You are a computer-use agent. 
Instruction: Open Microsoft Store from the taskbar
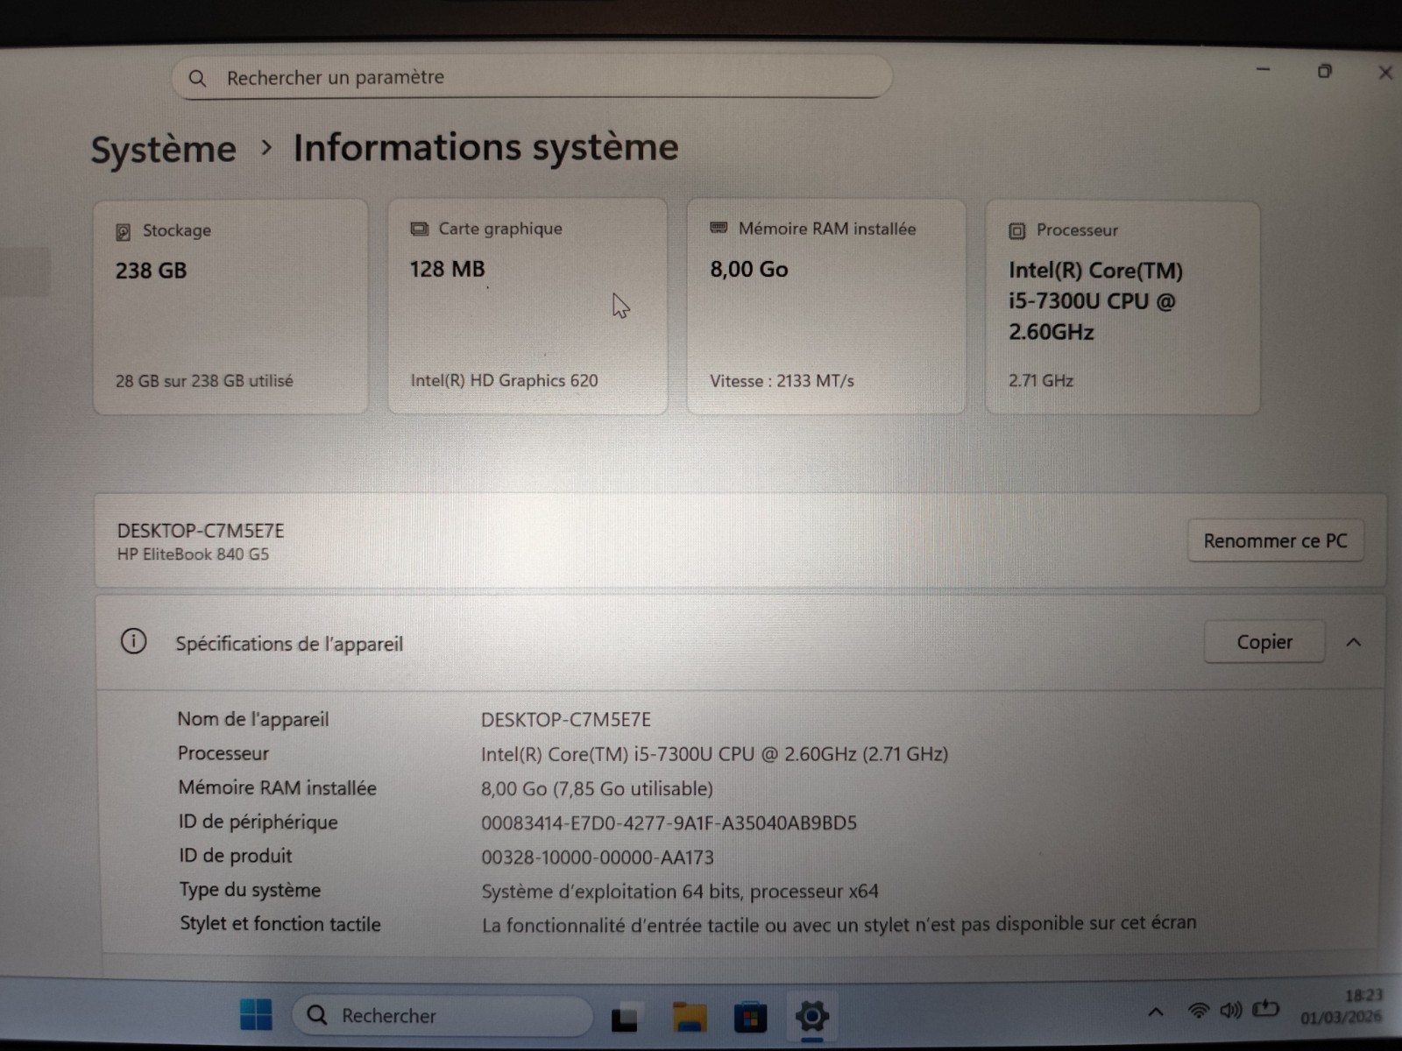(750, 1018)
